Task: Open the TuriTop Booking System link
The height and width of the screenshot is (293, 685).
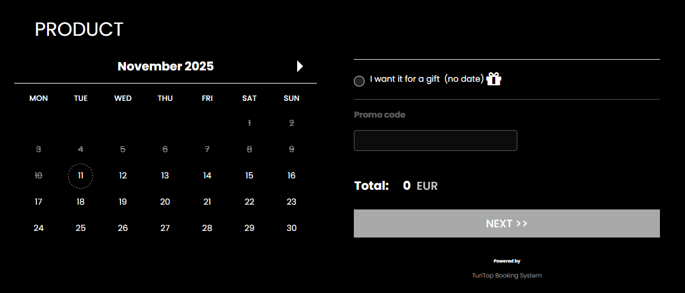Action: [x=507, y=276]
